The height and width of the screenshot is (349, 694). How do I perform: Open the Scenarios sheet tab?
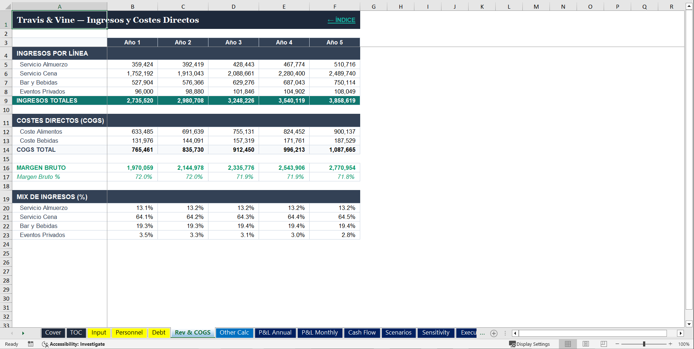click(398, 333)
